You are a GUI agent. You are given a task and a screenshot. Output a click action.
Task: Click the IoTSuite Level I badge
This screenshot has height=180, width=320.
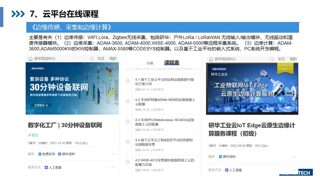[285, 68]
